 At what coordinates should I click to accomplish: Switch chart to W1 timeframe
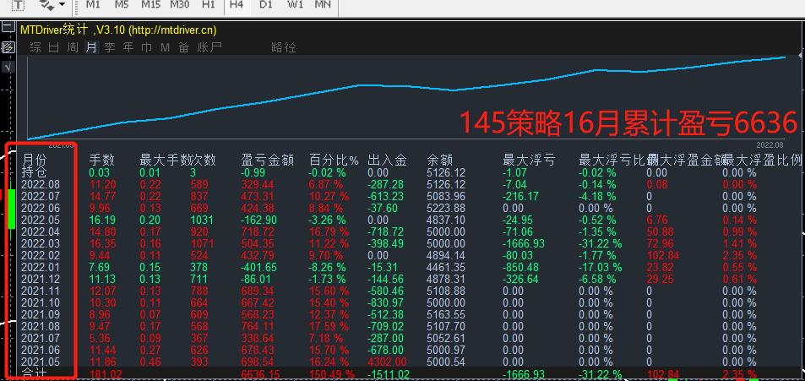(295, 4)
